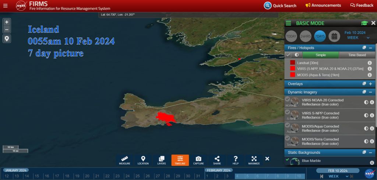Viewport: 377px width, 180px height.
Task: Open the Announcements link
Action: tap(323, 6)
